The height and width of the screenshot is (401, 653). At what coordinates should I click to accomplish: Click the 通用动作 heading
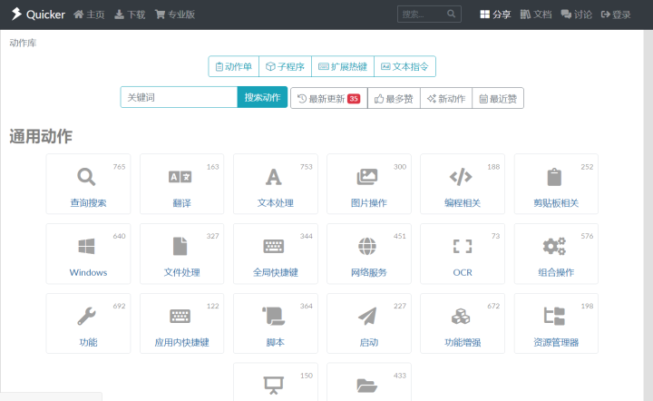click(41, 136)
